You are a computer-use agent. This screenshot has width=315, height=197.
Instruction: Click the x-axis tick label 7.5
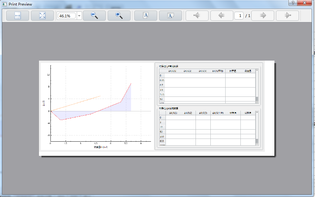click(126, 143)
